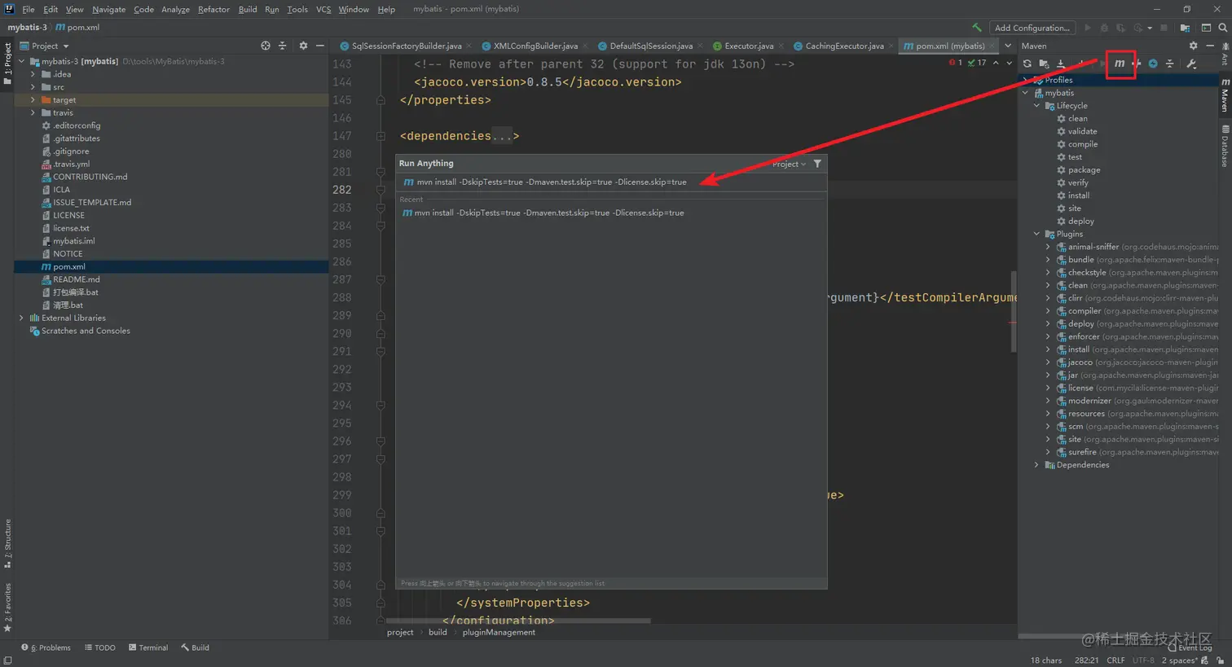
Task: Collapse the Lifecycle node in Maven
Action: tap(1037, 106)
